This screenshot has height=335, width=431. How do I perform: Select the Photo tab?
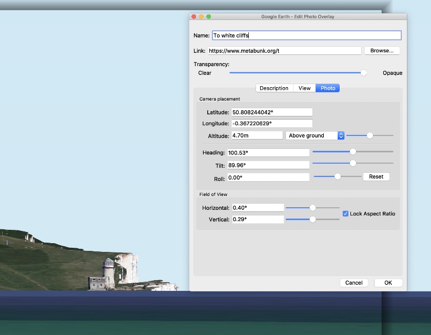pos(328,88)
